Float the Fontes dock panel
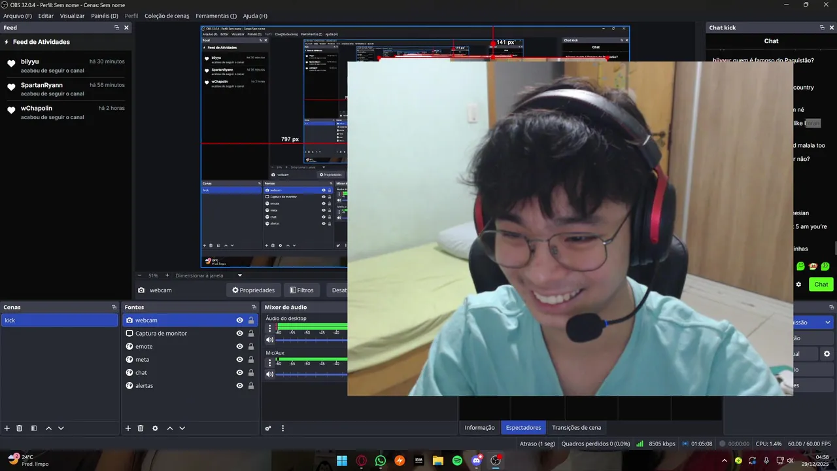This screenshot has width=837, height=471. pyautogui.click(x=254, y=307)
